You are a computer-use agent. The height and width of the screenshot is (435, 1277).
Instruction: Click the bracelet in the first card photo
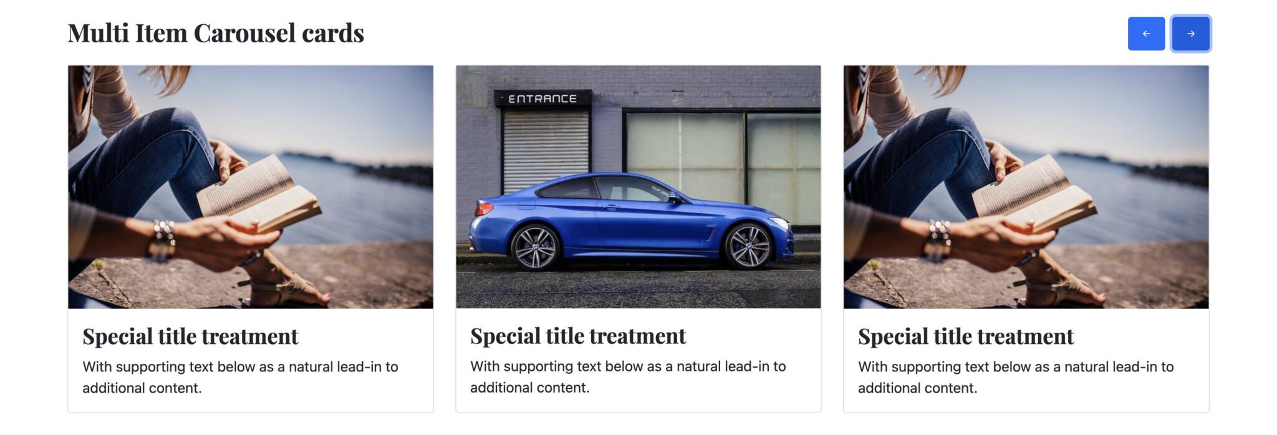point(163,241)
